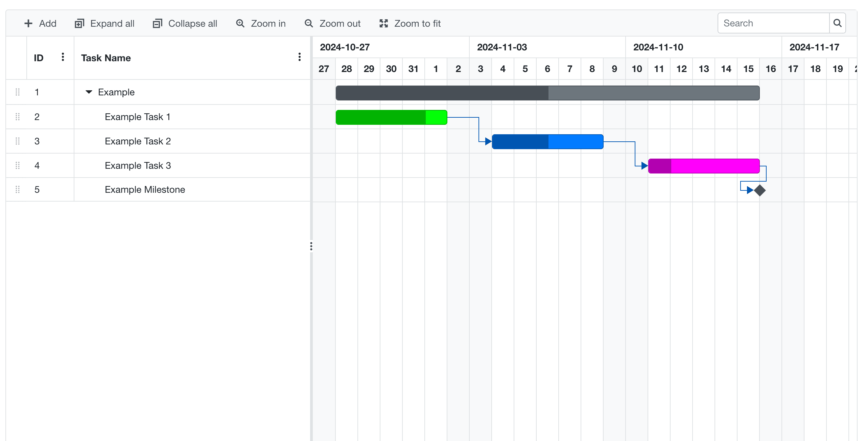Click the Zoom in magnifier icon
The width and height of the screenshot is (865, 441).
[240, 23]
